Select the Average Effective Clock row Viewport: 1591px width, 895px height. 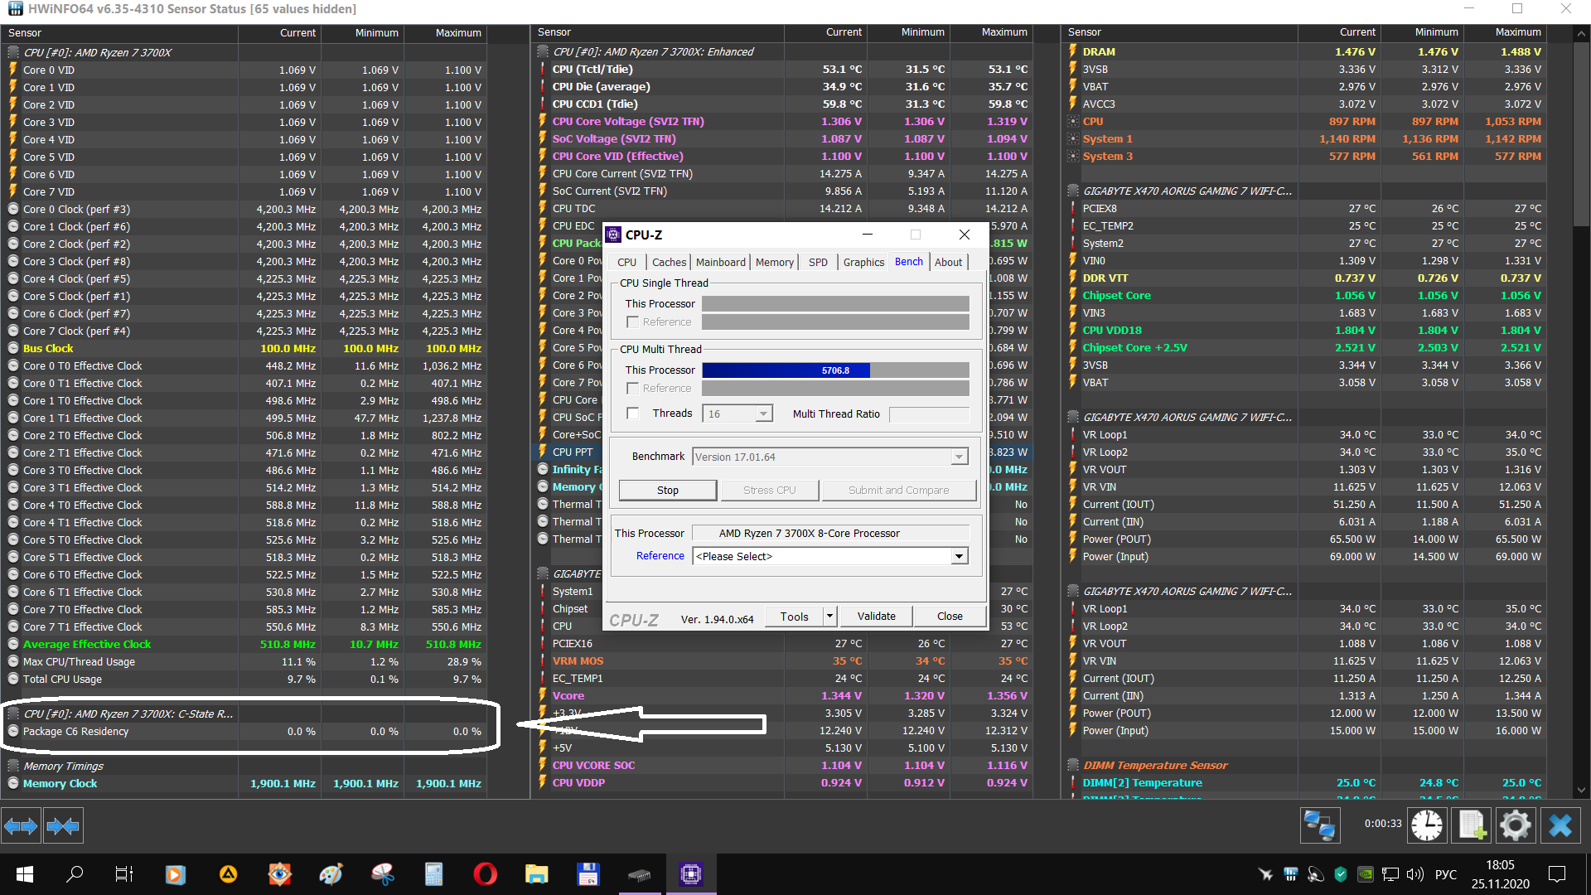[244, 644]
